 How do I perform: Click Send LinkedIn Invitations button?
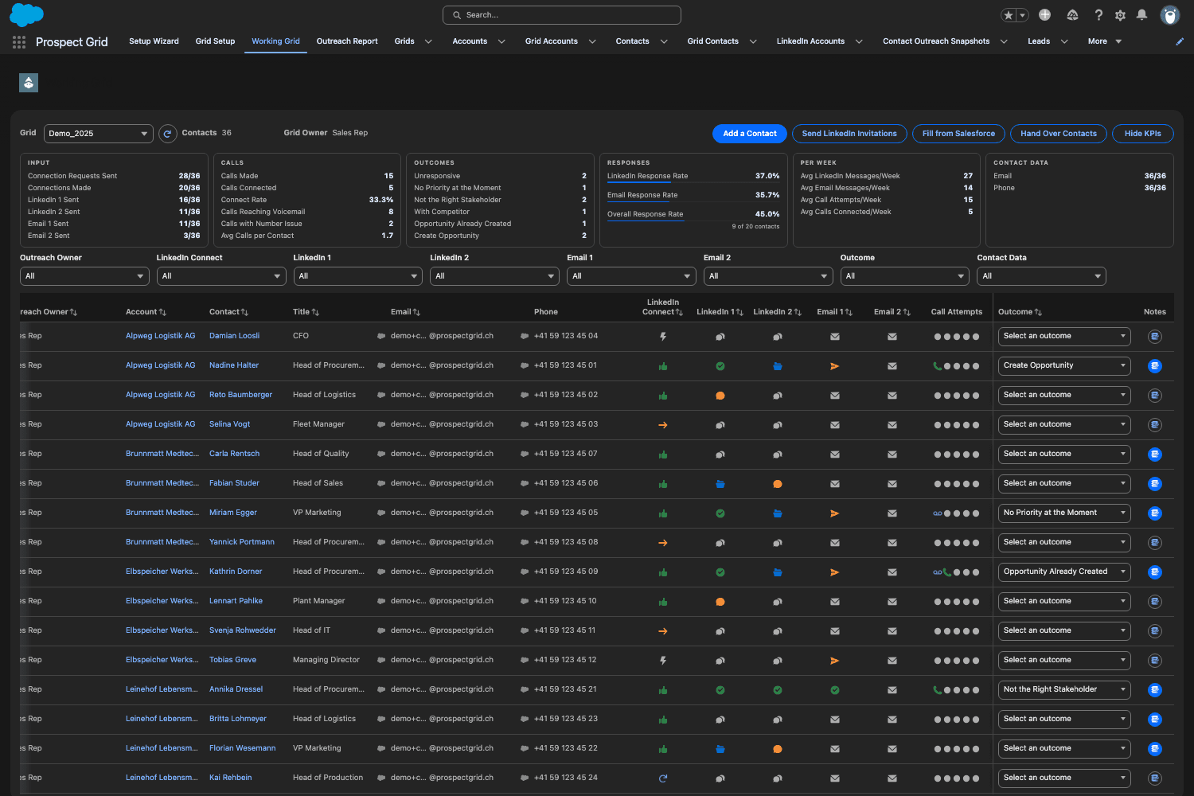point(849,134)
